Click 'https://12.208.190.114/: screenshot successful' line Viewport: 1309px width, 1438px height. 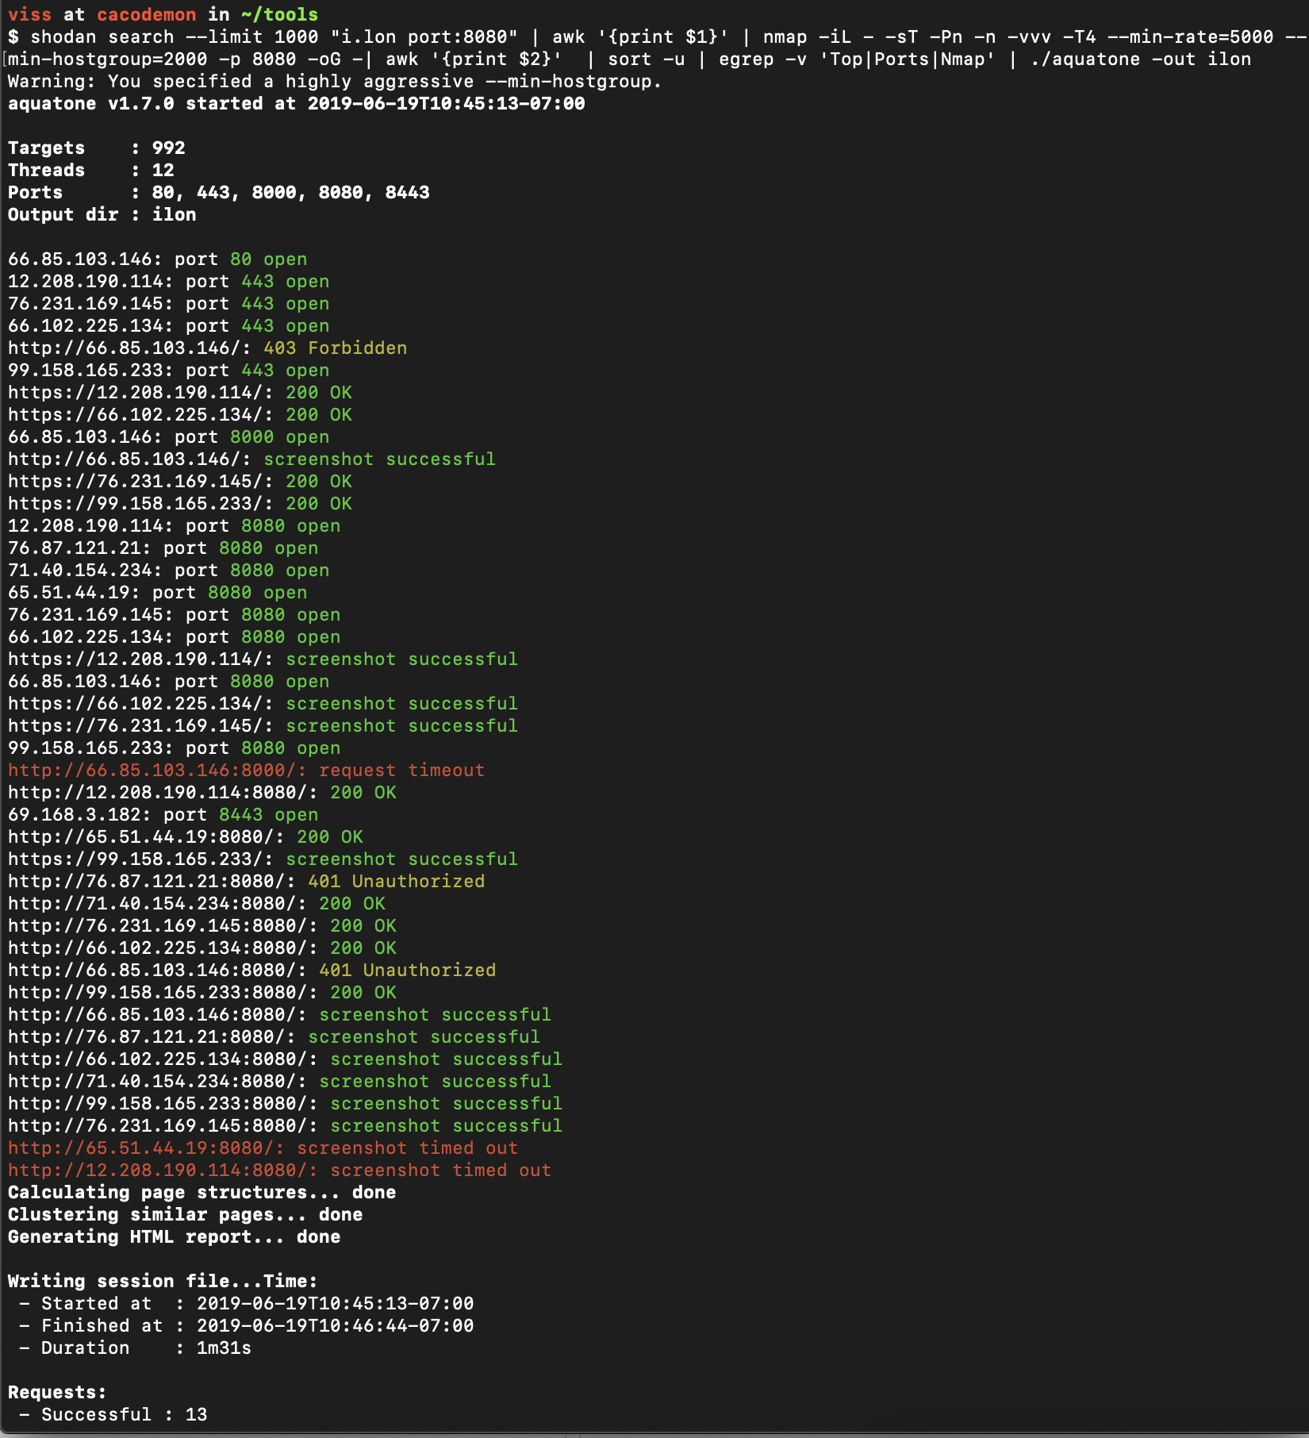click(263, 659)
